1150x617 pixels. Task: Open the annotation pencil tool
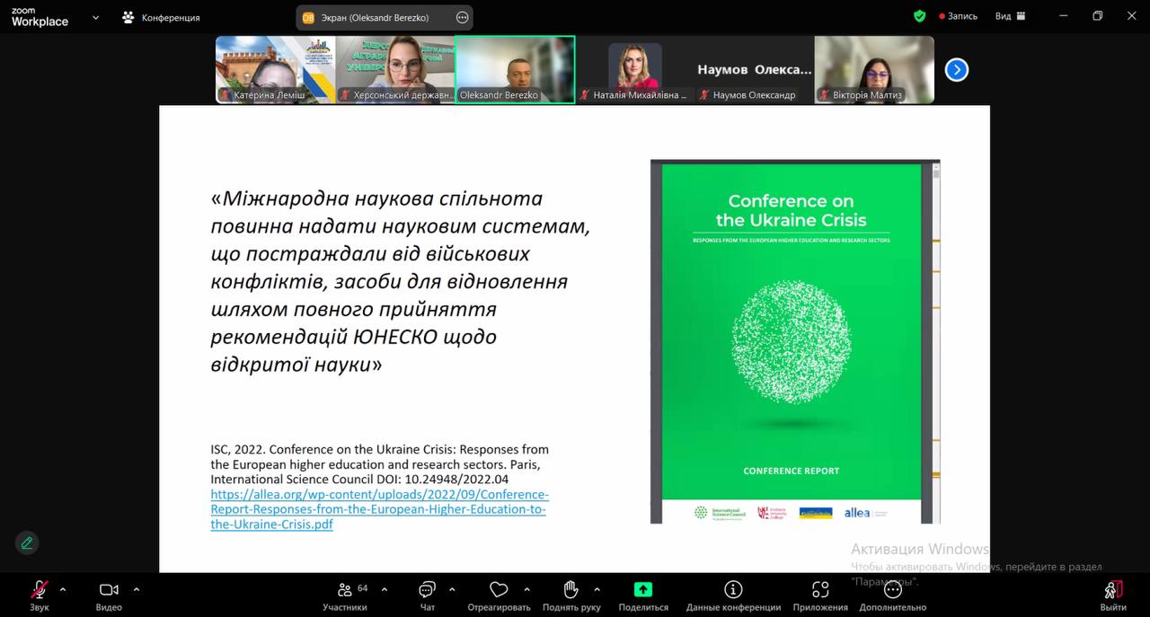coord(27,542)
